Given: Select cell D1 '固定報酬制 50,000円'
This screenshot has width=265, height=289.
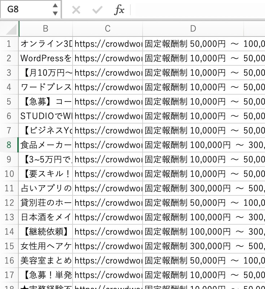Looking at the screenshot, I should (x=193, y=44).
